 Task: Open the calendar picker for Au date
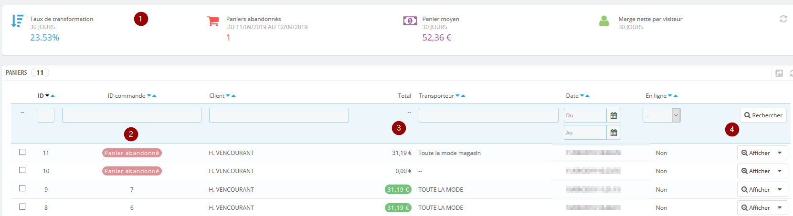(x=613, y=133)
